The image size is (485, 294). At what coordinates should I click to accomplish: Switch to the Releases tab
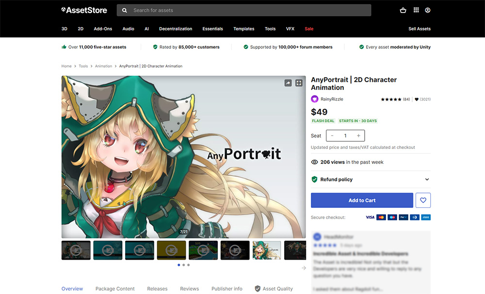(157, 289)
